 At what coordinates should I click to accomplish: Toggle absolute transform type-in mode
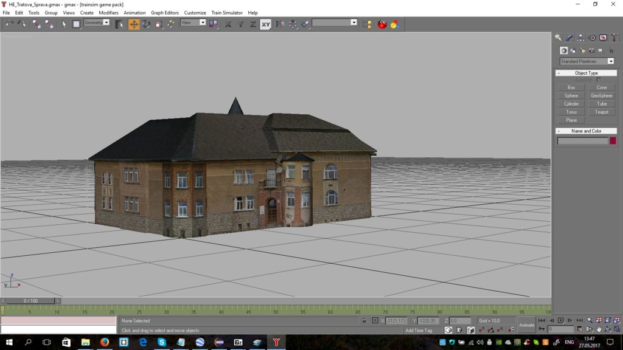pyautogui.click(x=375, y=320)
